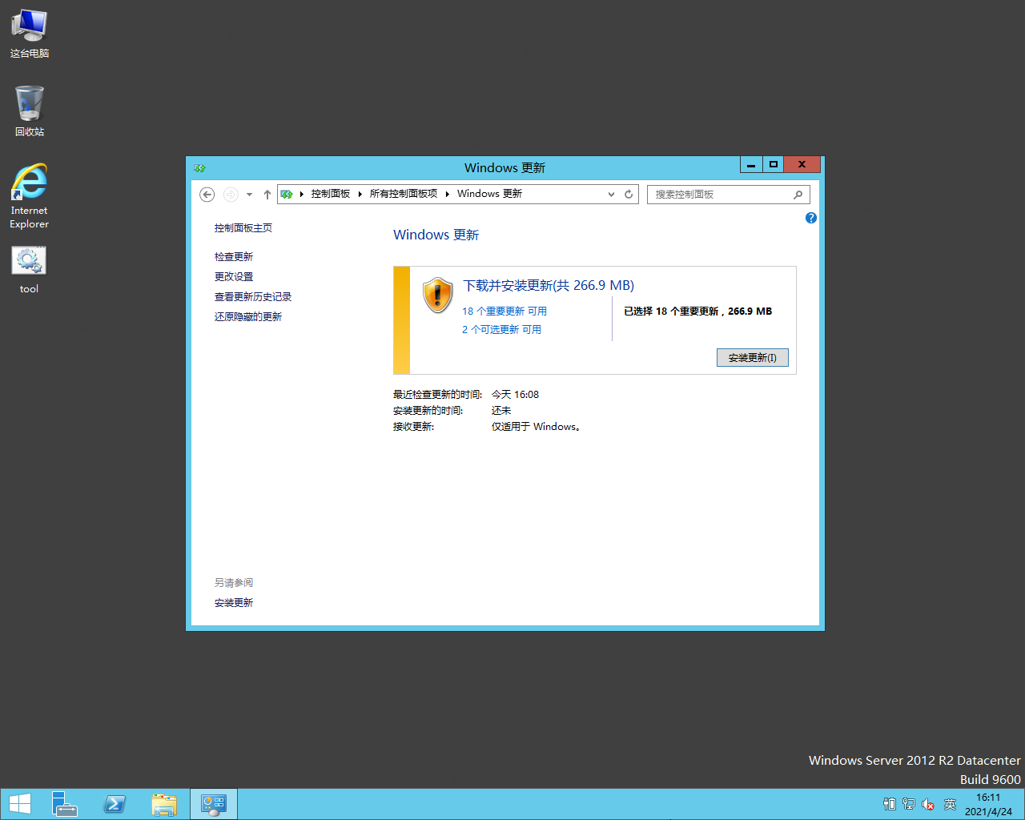This screenshot has height=820, width=1025.
Task: Click the Back arrow navigation button
Action: click(x=207, y=195)
